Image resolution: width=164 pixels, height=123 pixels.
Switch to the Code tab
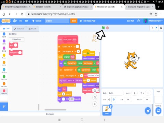tap(6, 28)
